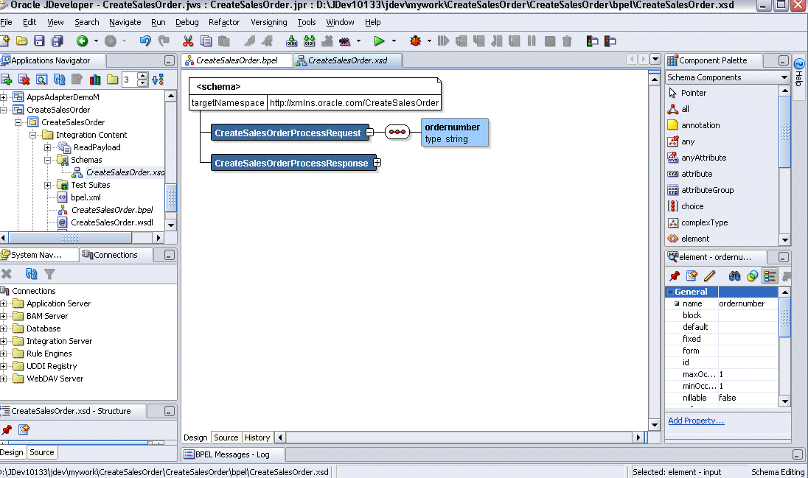Make project with binary download icon

292,41
